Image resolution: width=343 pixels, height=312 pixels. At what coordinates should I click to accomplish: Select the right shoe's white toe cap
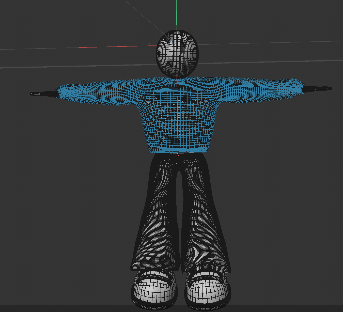(207, 290)
